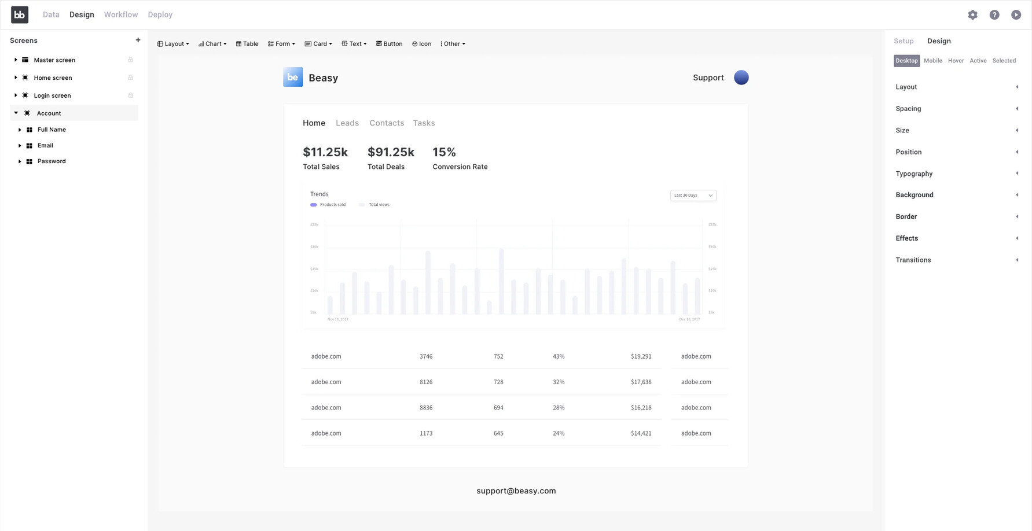Insert an Icon component
Image resolution: width=1032 pixels, height=531 pixels.
421,44
